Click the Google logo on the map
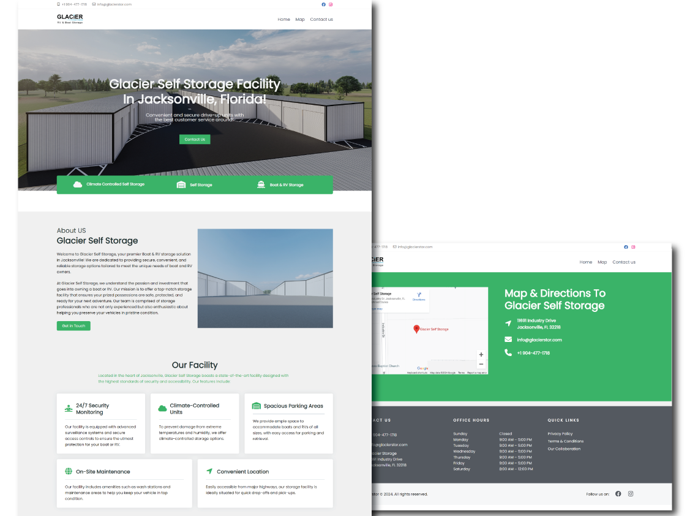This screenshot has height=516, width=687. (x=422, y=368)
